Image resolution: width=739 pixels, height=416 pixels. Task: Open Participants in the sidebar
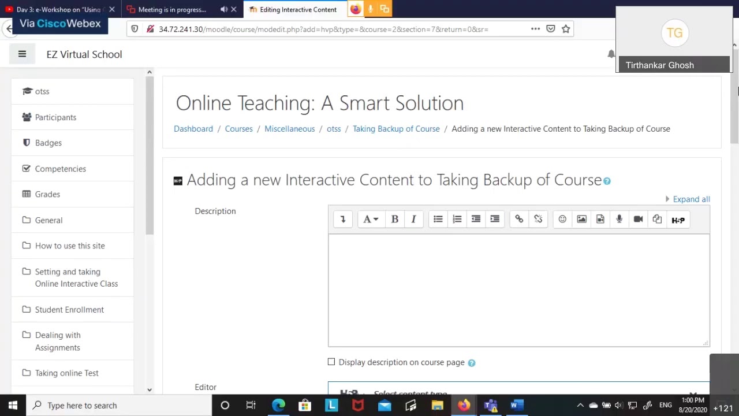(55, 117)
